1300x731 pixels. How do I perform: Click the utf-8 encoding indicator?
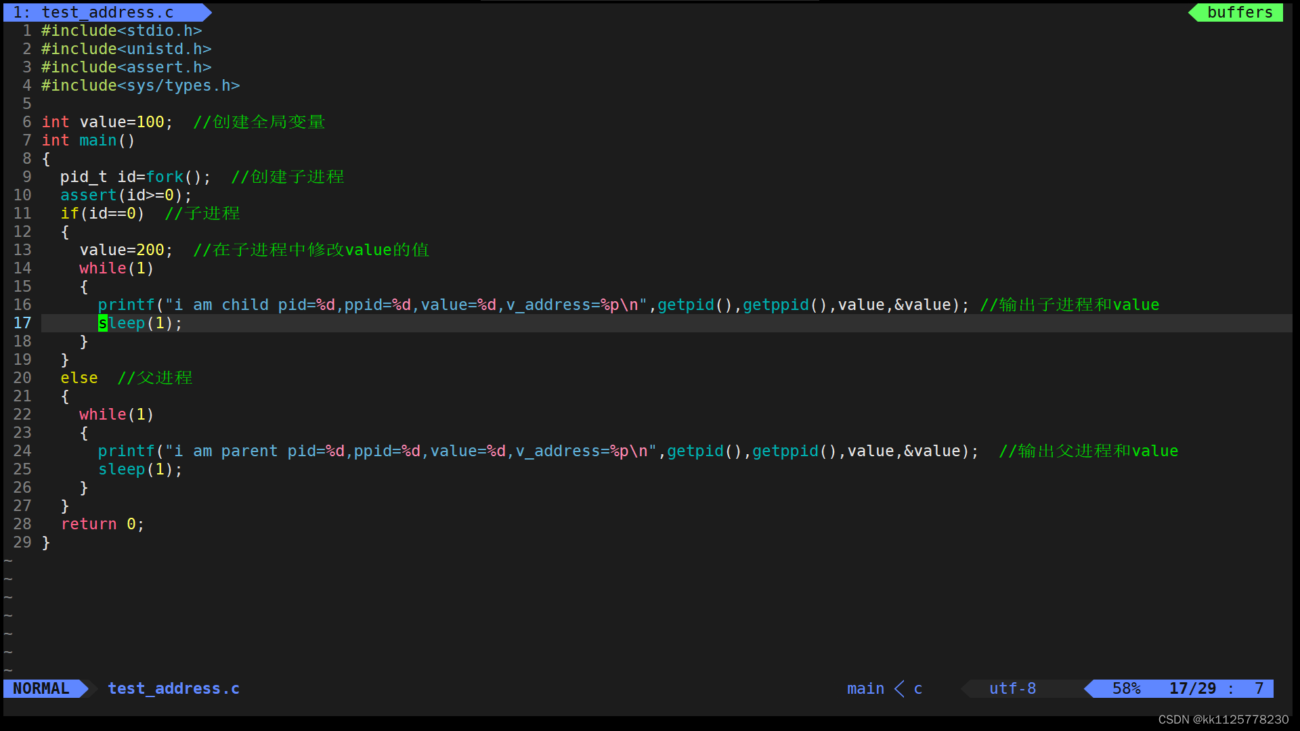pyautogui.click(x=1012, y=688)
